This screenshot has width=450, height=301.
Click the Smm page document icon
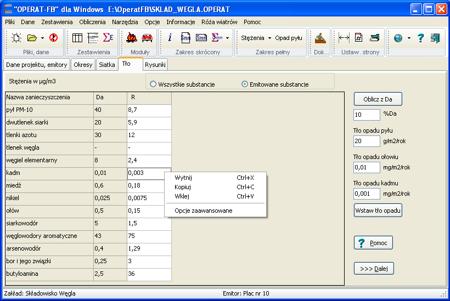(185, 38)
